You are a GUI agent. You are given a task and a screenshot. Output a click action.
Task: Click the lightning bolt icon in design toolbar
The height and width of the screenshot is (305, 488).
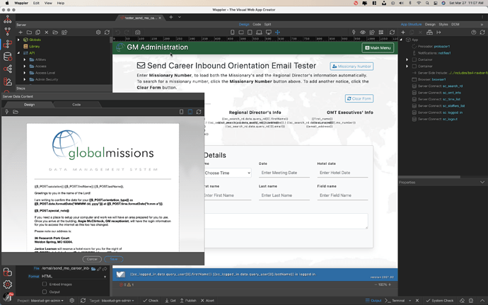(x=354, y=32)
